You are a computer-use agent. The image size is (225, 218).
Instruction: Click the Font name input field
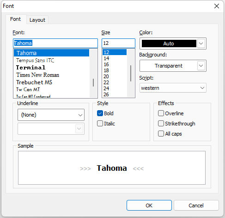click(55, 43)
